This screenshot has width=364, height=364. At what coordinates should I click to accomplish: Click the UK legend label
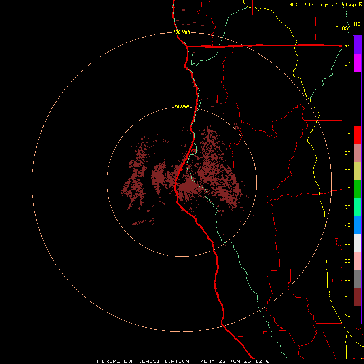pyautogui.click(x=347, y=63)
